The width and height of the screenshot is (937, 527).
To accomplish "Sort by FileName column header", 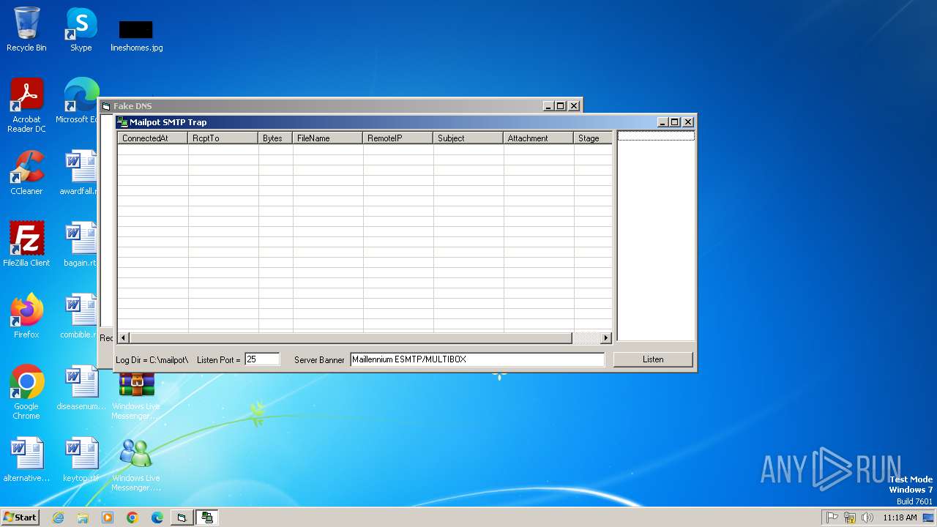I will click(x=328, y=138).
